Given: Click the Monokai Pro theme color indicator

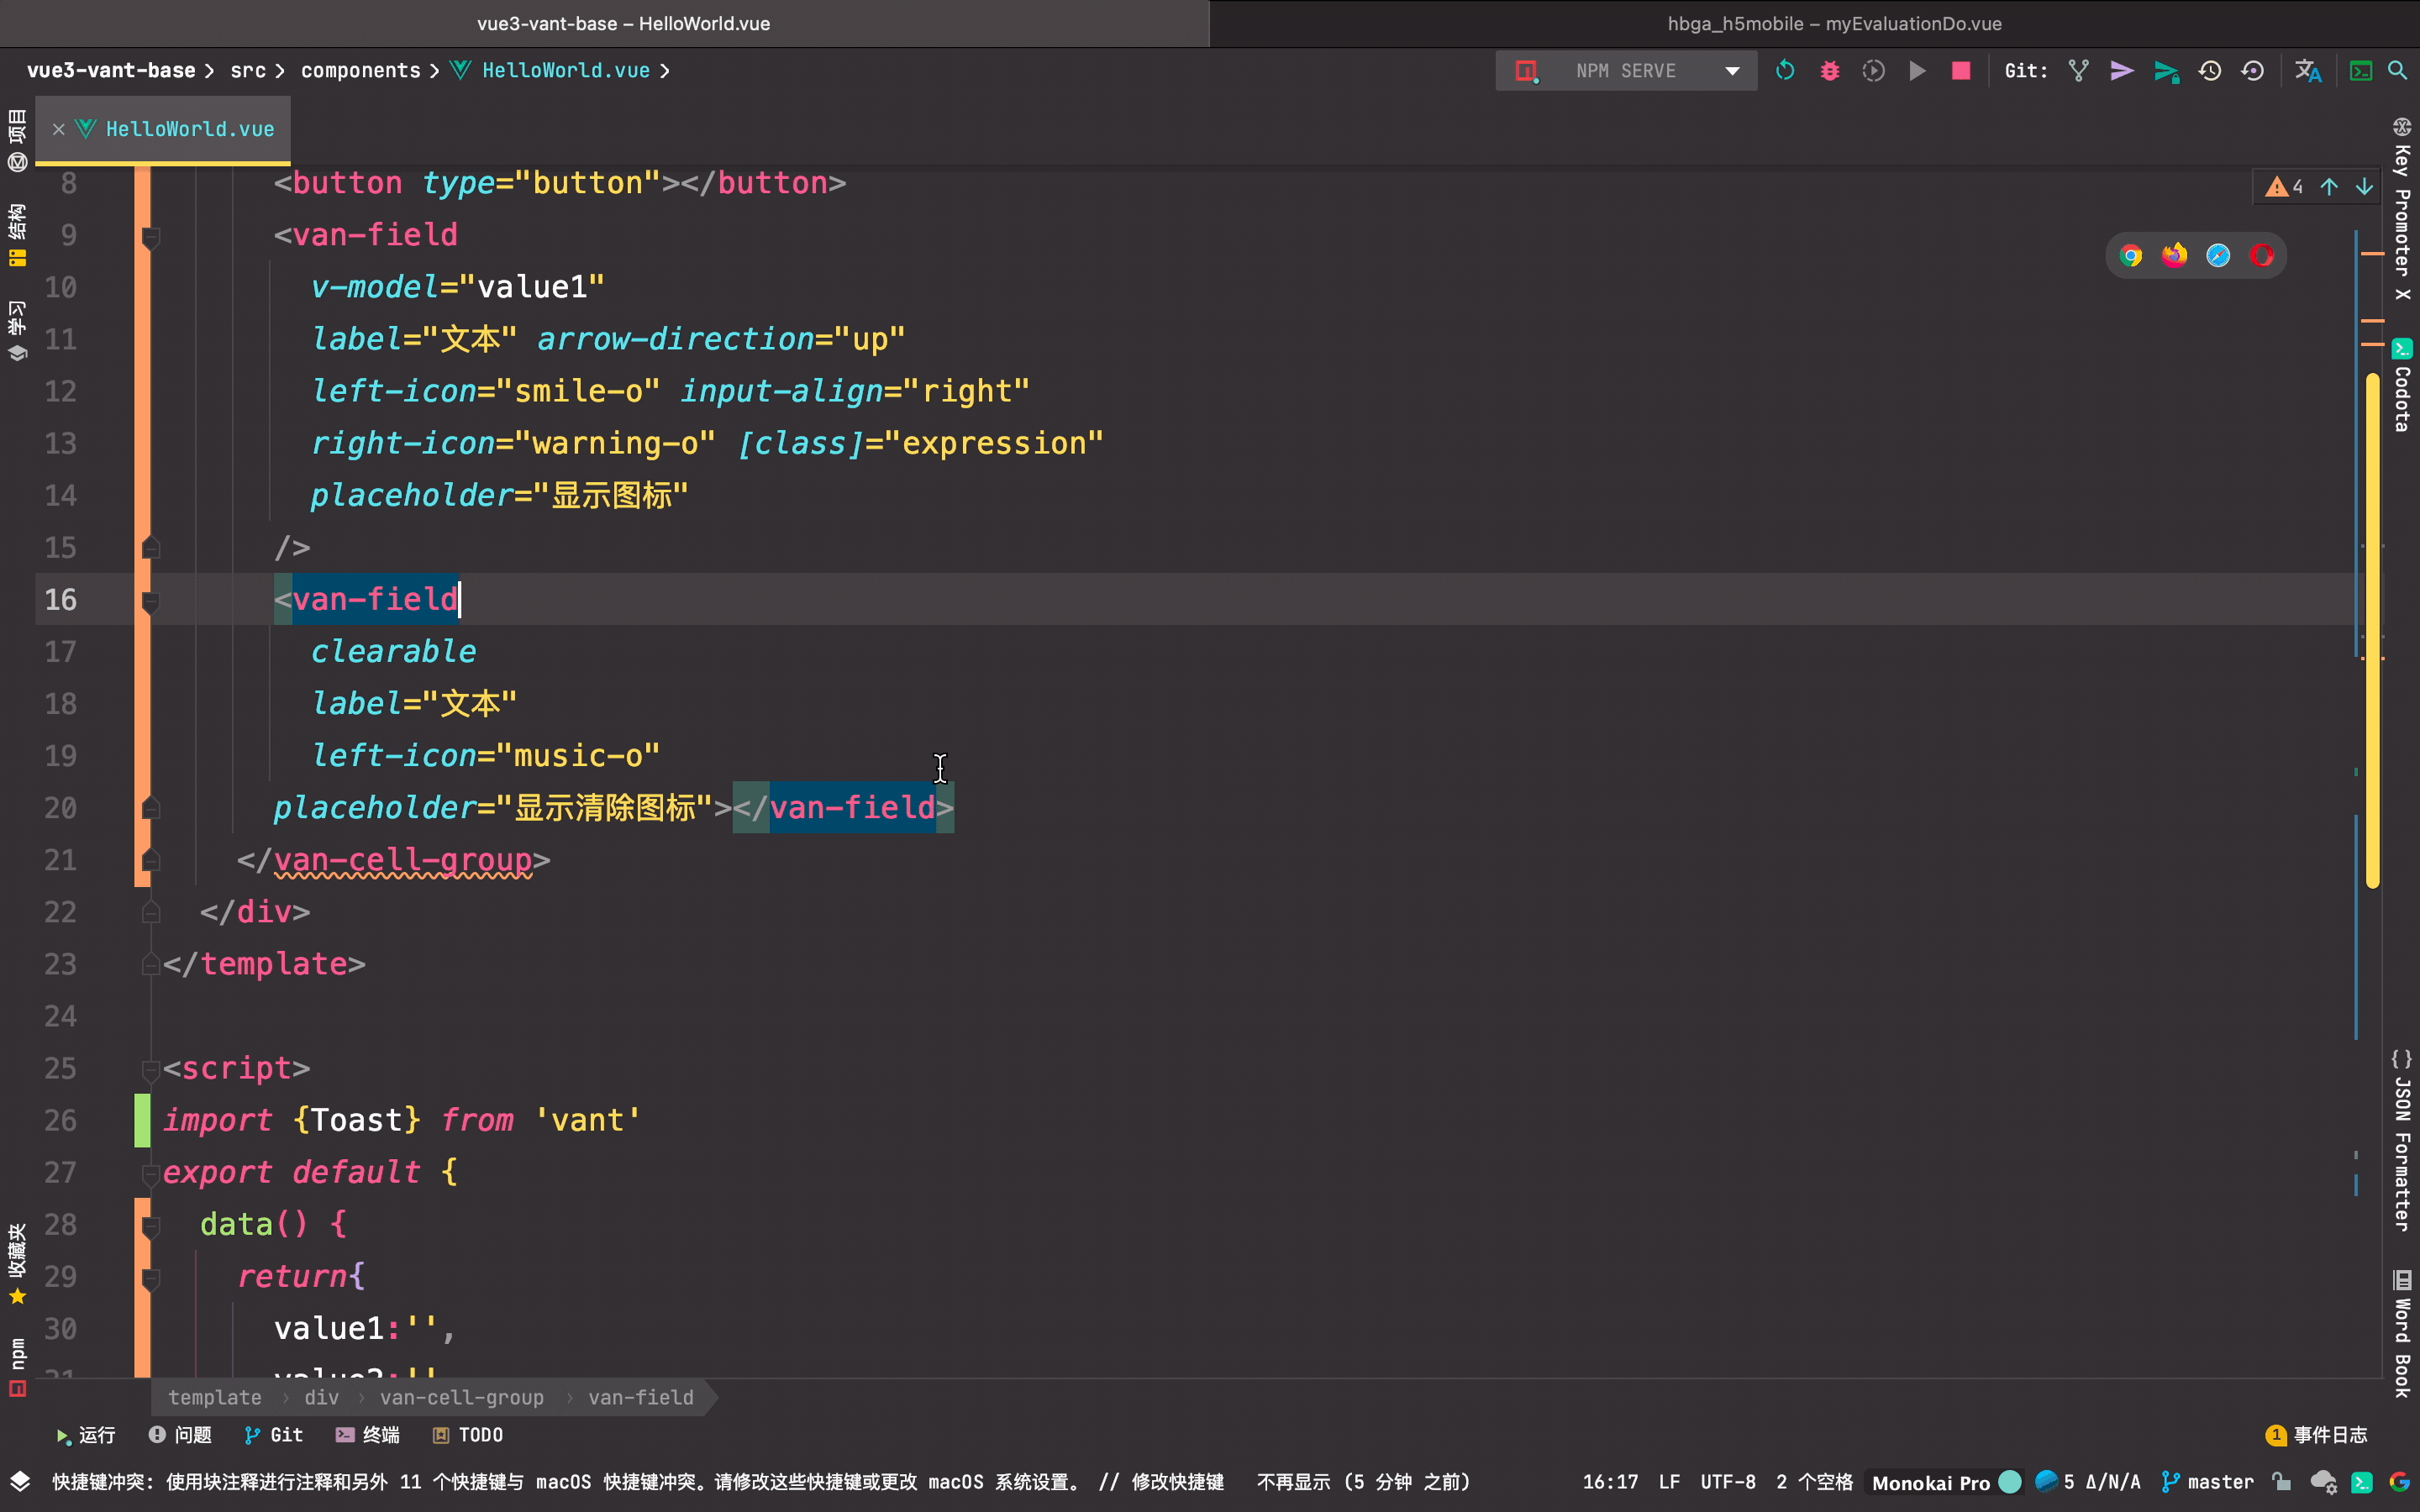Looking at the screenshot, I should (2009, 1481).
